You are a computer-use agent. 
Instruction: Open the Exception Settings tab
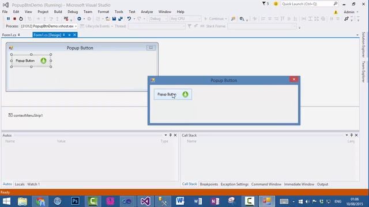tap(235, 184)
